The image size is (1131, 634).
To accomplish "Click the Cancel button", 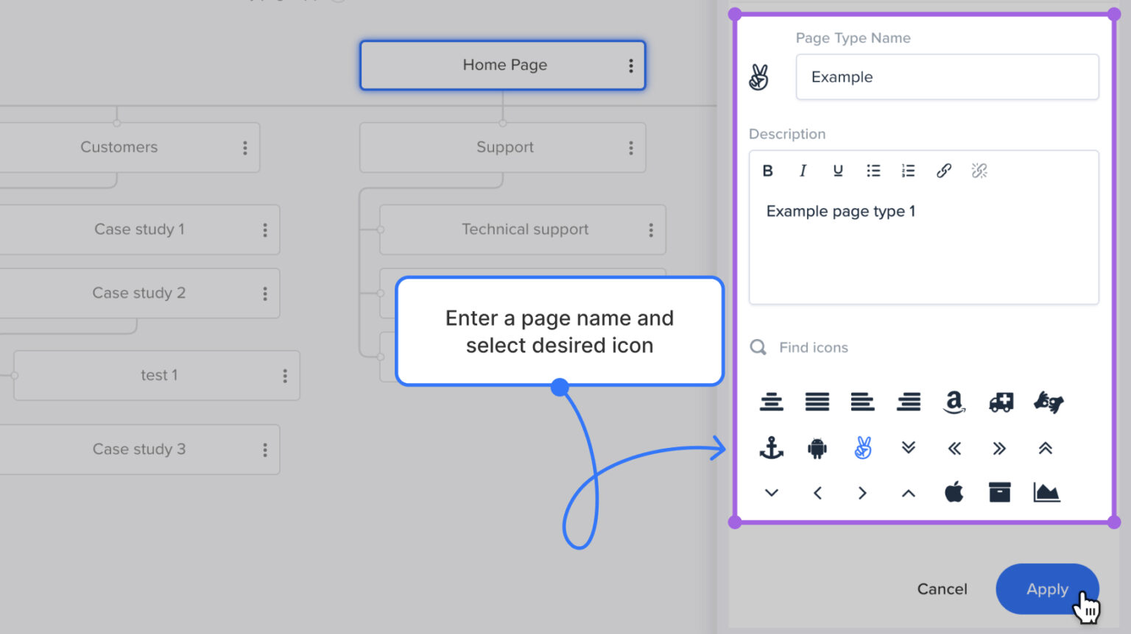I will pos(942,588).
